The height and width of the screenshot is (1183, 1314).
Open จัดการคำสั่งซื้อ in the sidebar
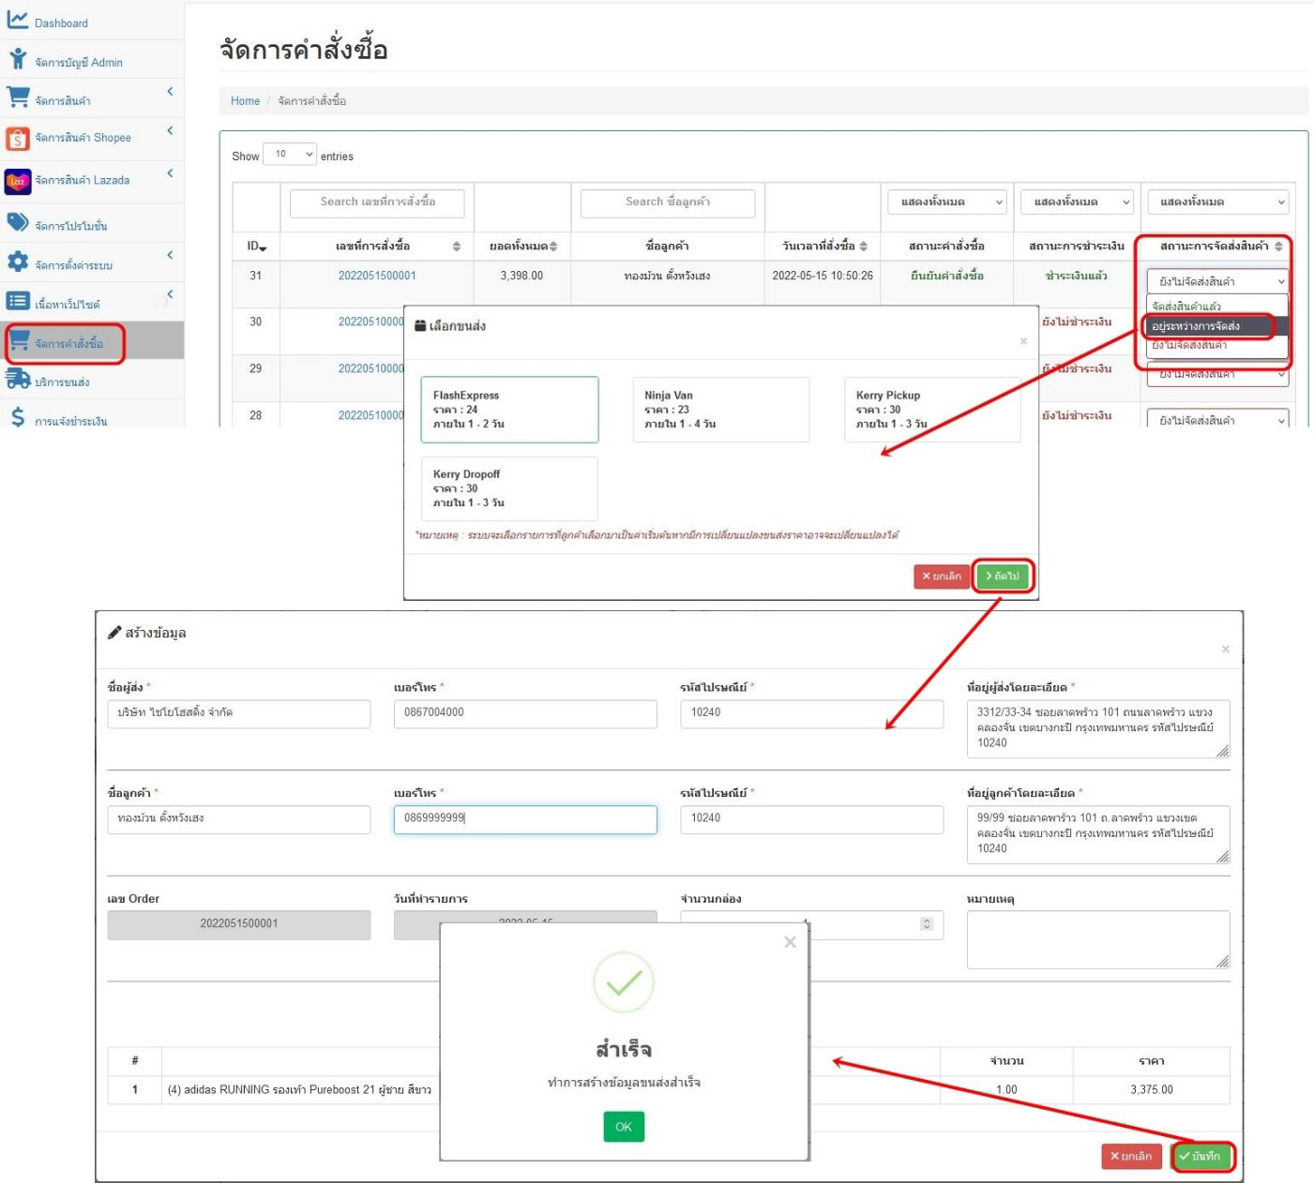pos(68,344)
